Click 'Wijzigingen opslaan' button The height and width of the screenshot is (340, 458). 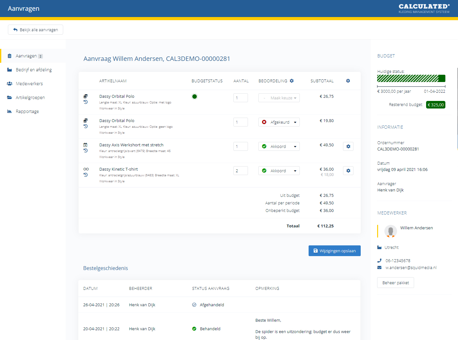click(334, 251)
